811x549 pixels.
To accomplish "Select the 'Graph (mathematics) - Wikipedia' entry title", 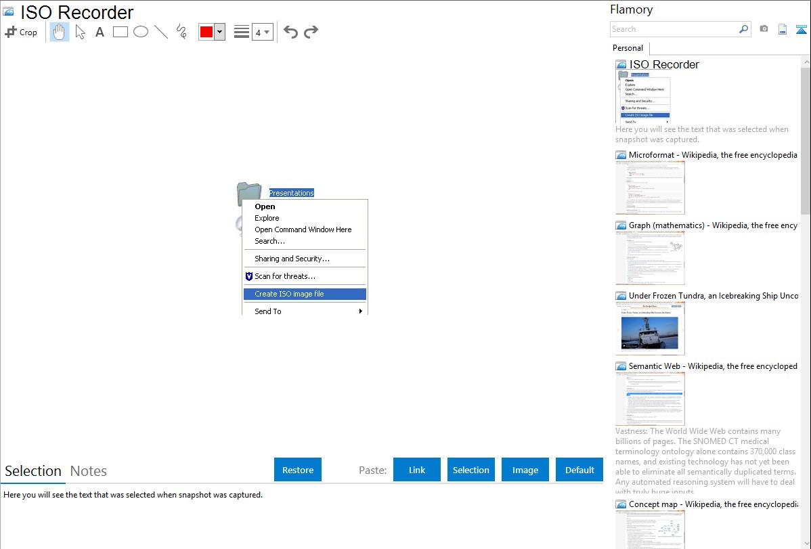I will click(713, 225).
